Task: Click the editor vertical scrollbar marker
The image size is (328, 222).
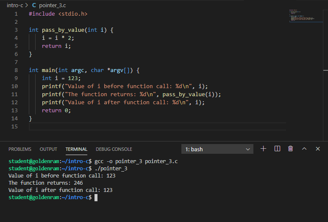Action: (325, 70)
